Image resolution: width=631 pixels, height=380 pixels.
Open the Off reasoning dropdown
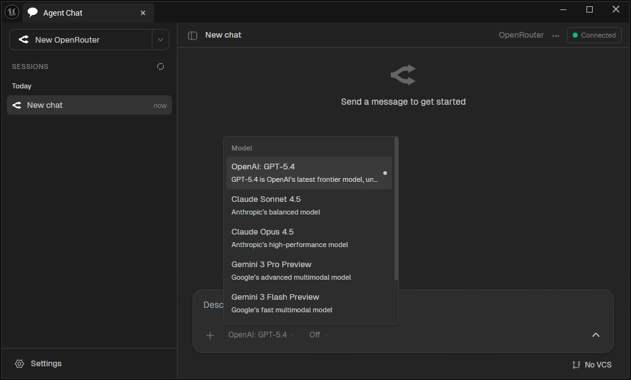click(318, 335)
